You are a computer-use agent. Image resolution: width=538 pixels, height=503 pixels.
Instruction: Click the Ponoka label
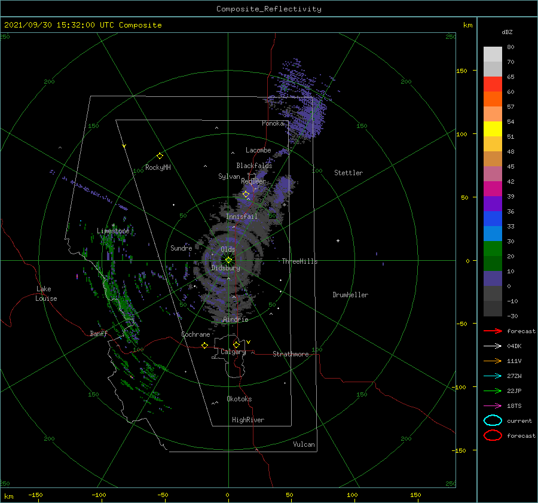pyautogui.click(x=273, y=123)
